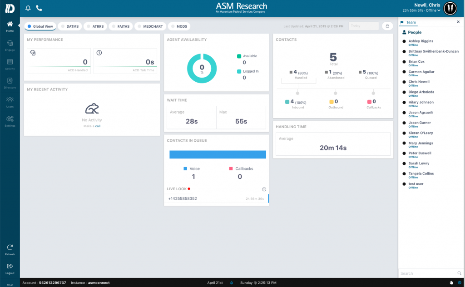The width and height of the screenshot is (465, 287).
Task: Open the Team tab
Action: point(408,22)
